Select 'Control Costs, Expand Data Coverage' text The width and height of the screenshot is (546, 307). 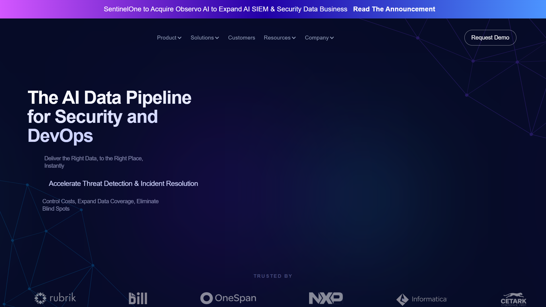100,205
